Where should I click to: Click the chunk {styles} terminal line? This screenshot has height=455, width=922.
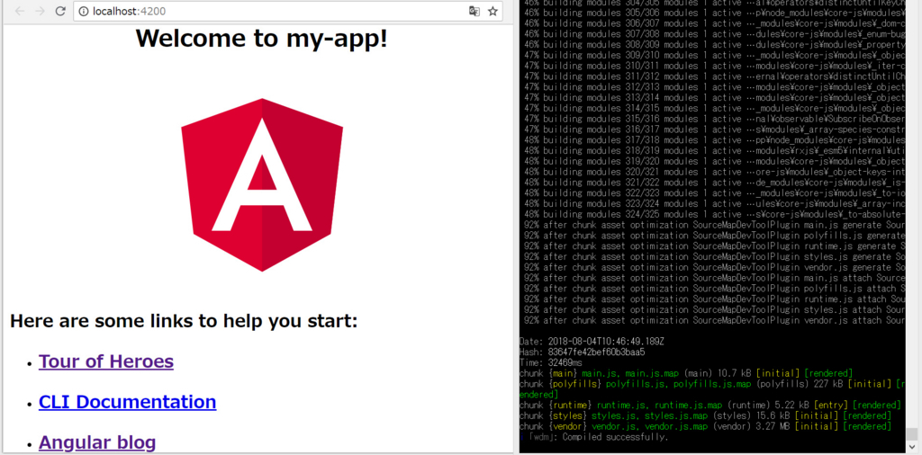click(706, 415)
